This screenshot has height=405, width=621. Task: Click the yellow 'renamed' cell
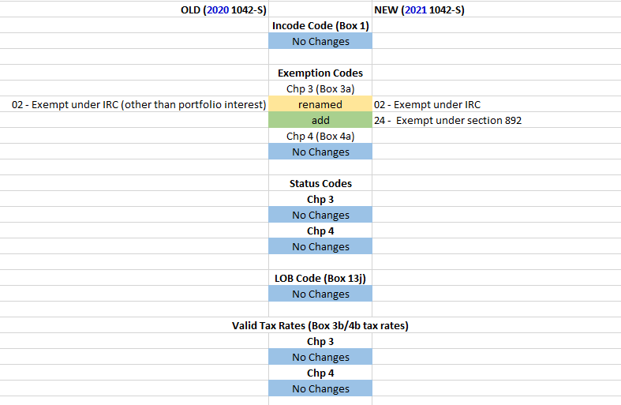pyautogui.click(x=320, y=104)
